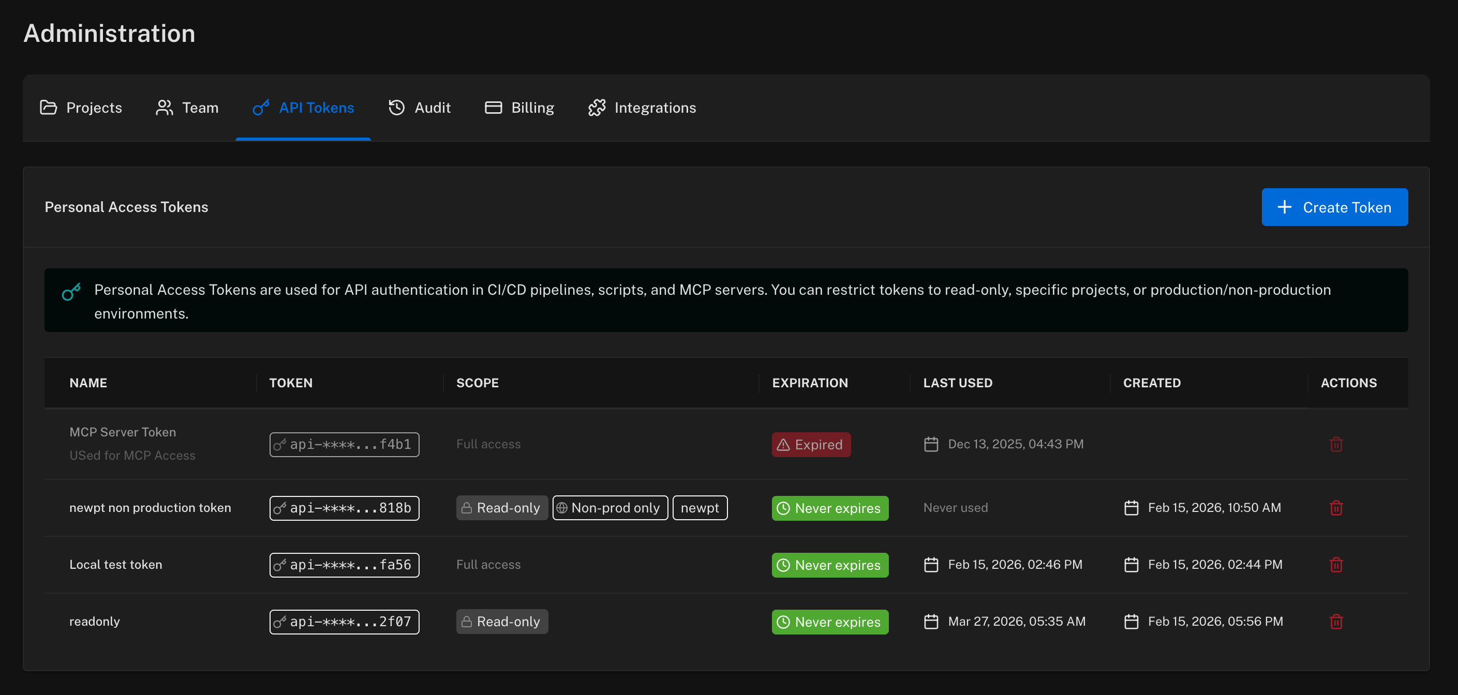Screen dimensions: 1458x695
Task: Click the Administration page title
Action: pyautogui.click(x=109, y=34)
